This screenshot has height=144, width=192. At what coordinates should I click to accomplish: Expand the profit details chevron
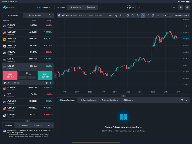(x=140, y=7)
